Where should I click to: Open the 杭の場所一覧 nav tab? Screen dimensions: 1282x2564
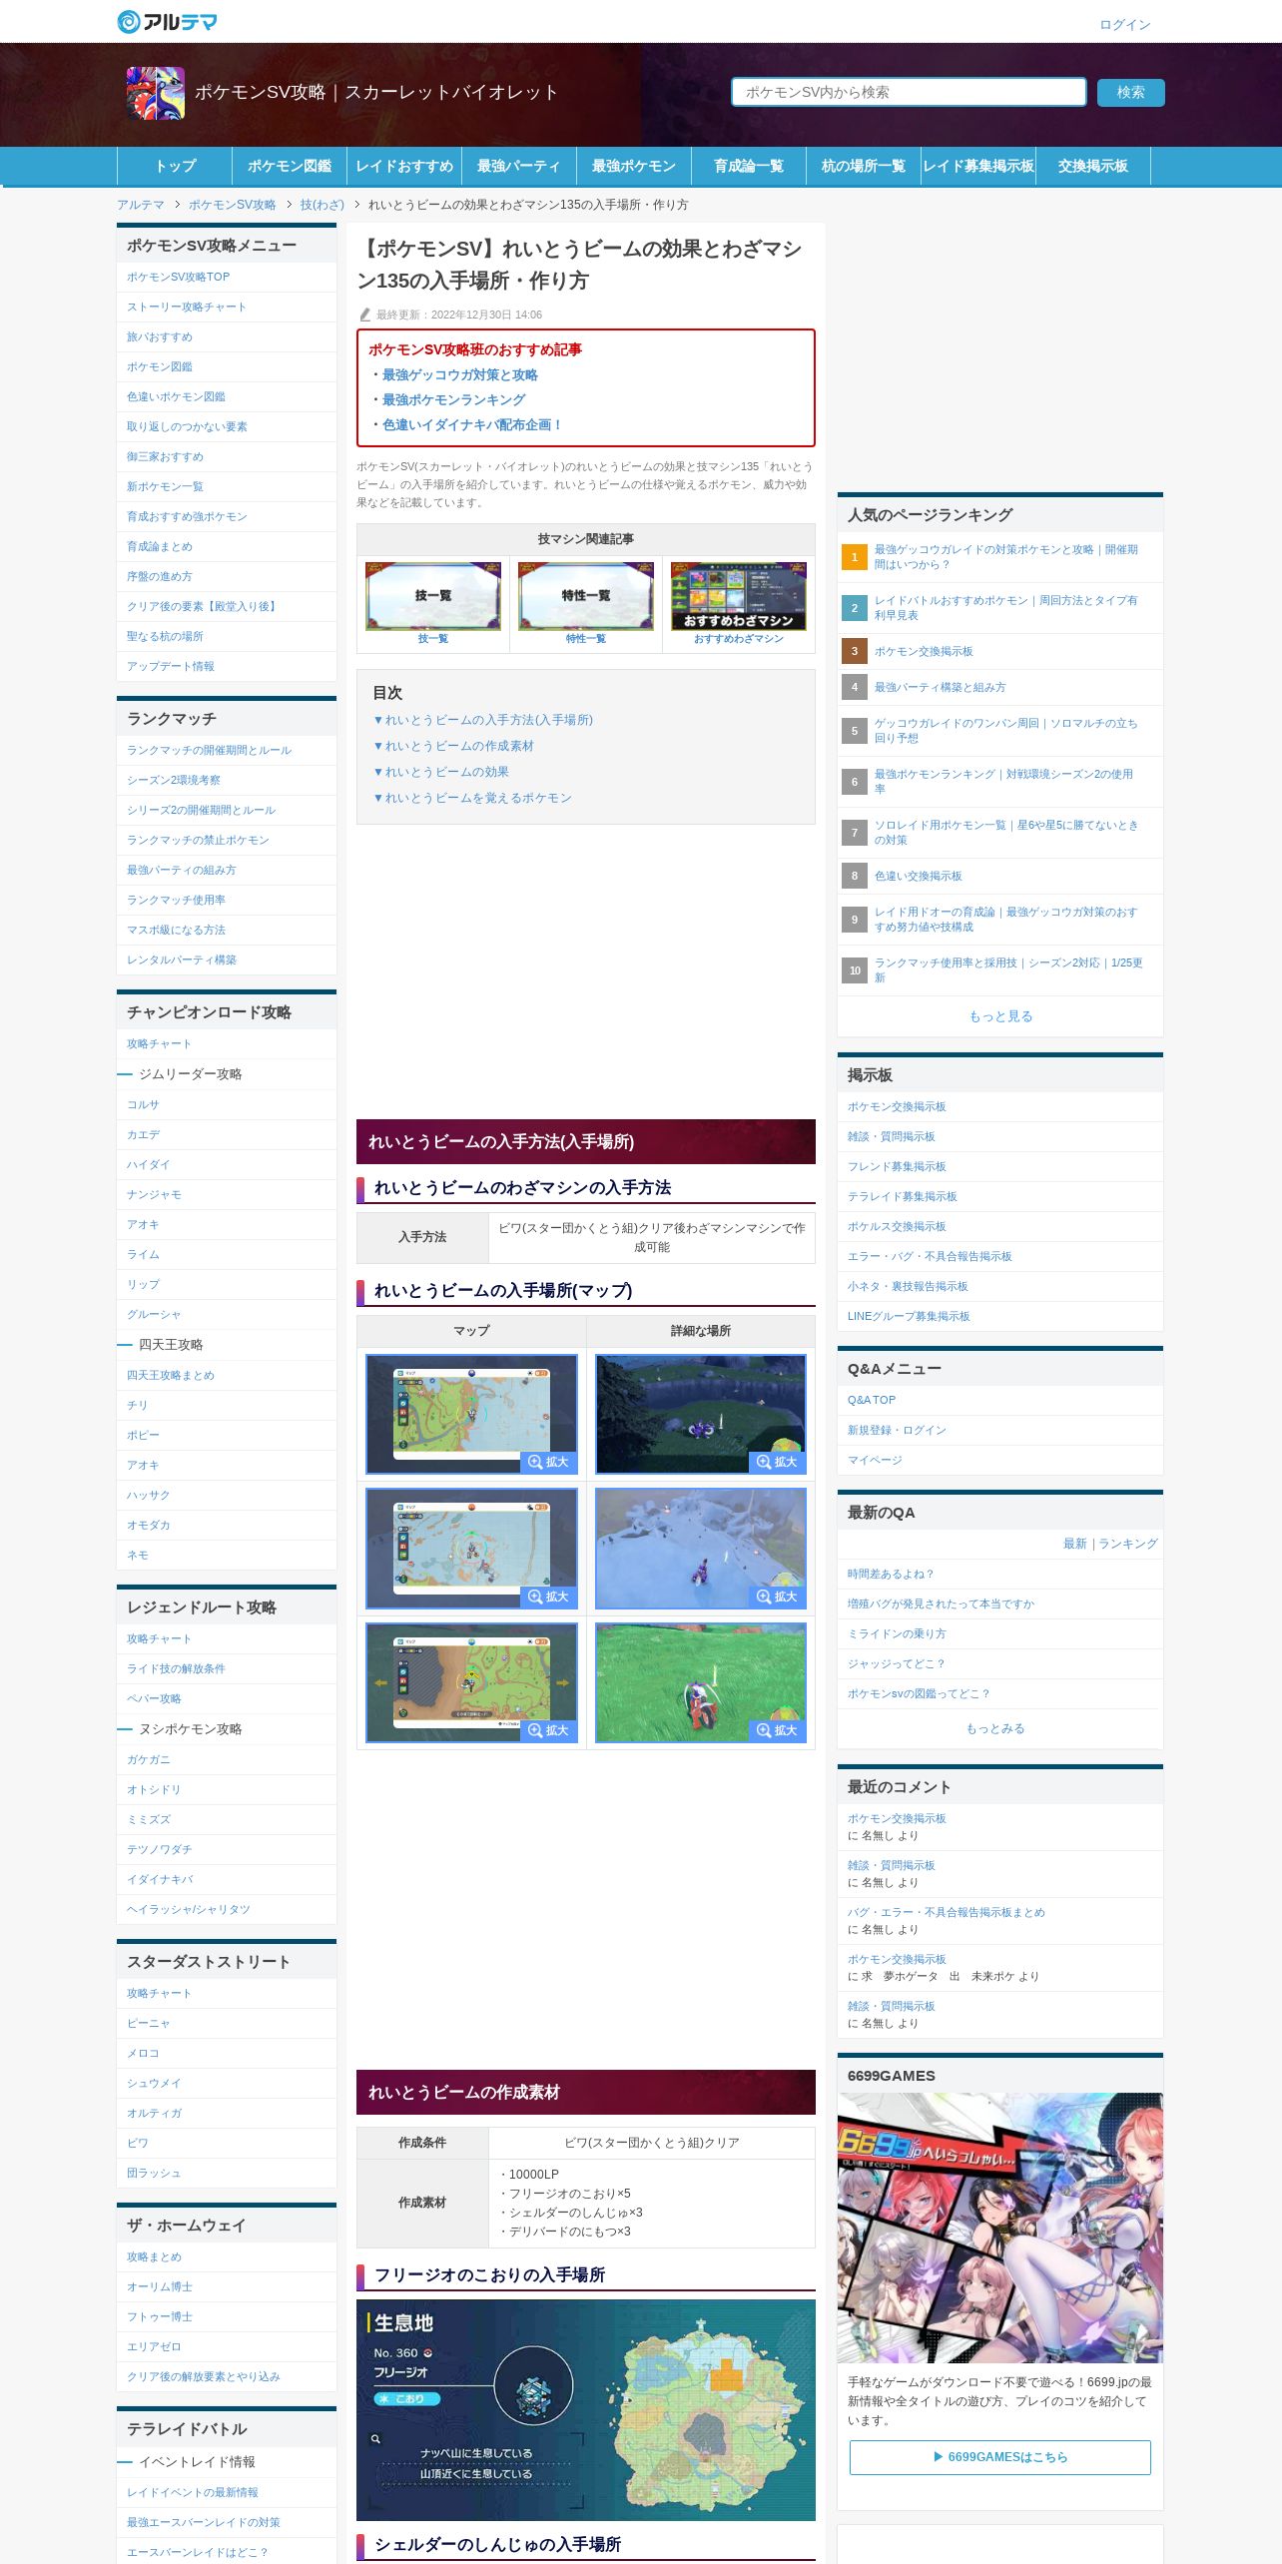tap(864, 166)
